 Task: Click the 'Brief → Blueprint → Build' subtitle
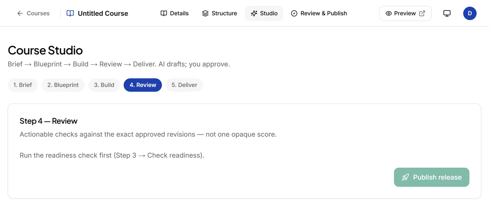(x=119, y=64)
